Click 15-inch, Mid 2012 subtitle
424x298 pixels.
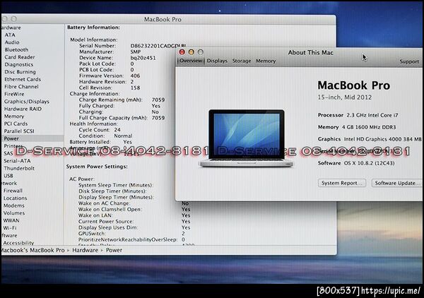coord(345,97)
